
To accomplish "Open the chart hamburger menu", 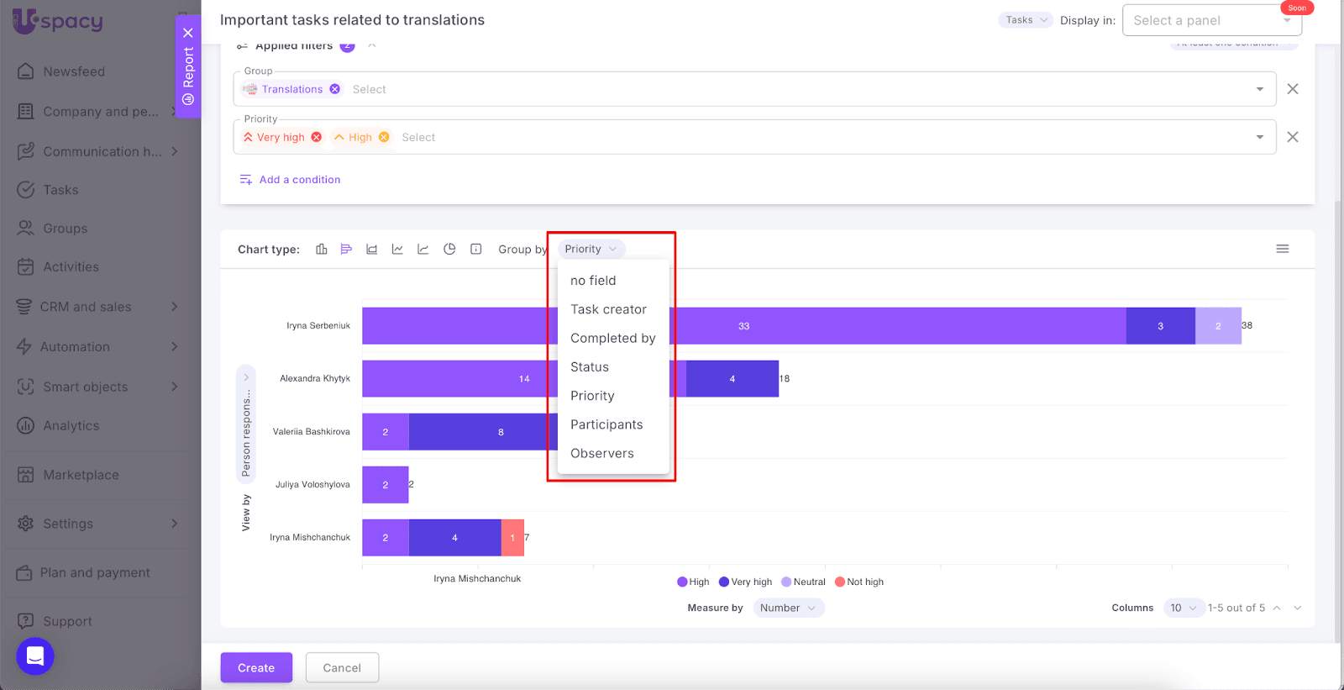I will 1282,249.
